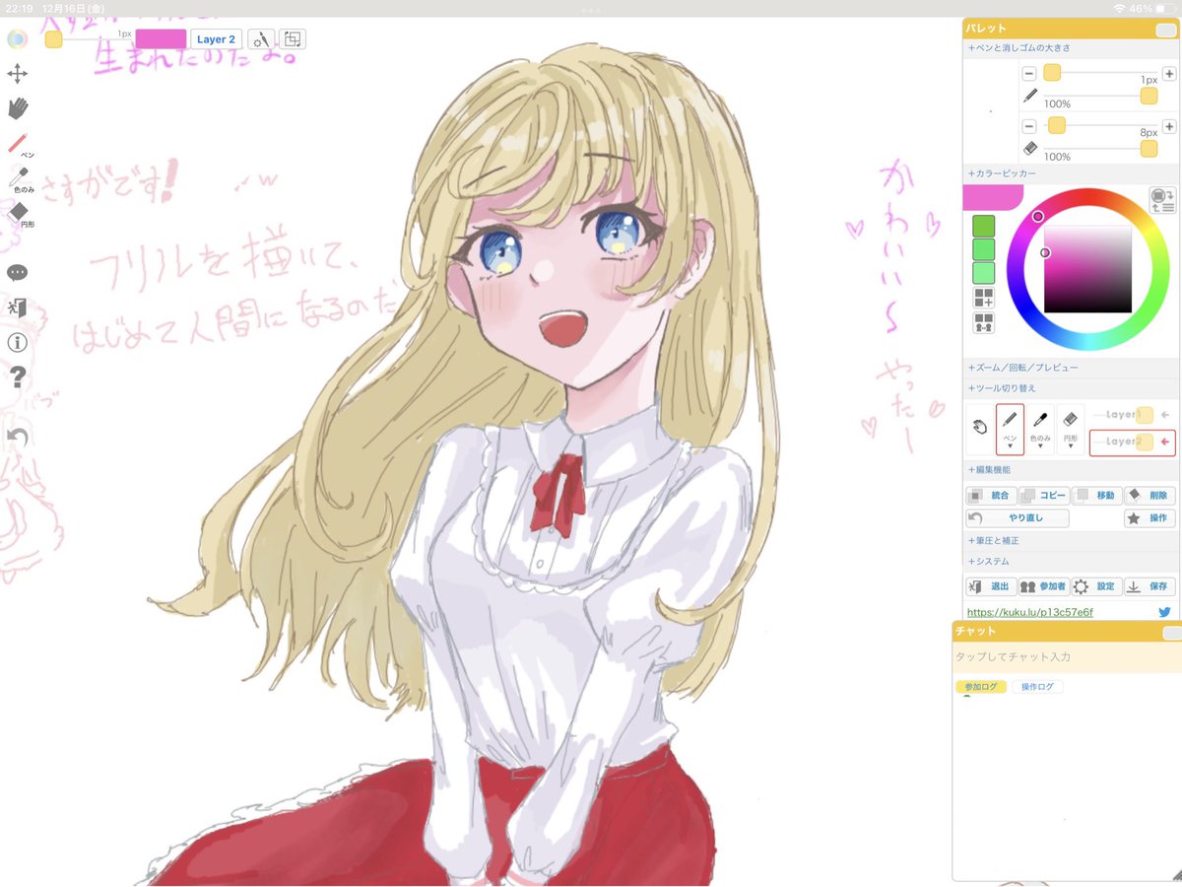Click the Layer 2 button in the top bar
1182x887 pixels.
point(216,39)
